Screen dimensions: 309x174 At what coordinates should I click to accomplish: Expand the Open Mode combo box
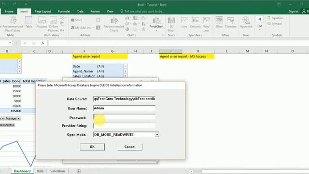[157, 134]
